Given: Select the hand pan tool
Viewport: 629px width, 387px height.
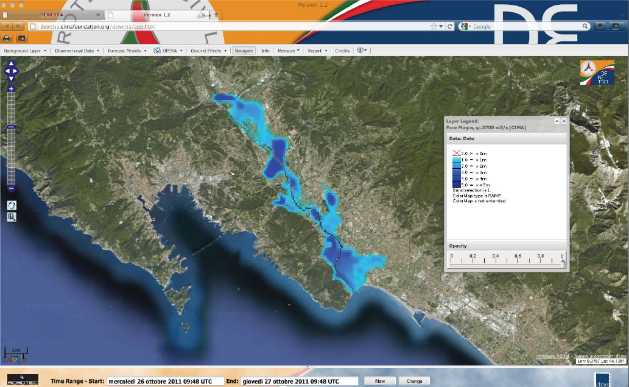Looking at the screenshot, I should point(12,205).
